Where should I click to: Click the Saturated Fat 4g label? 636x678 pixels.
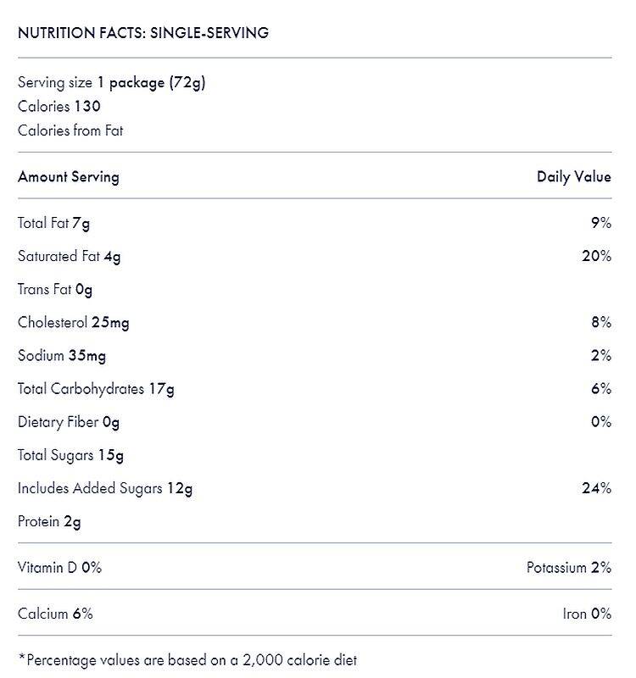[x=69, y=256]
